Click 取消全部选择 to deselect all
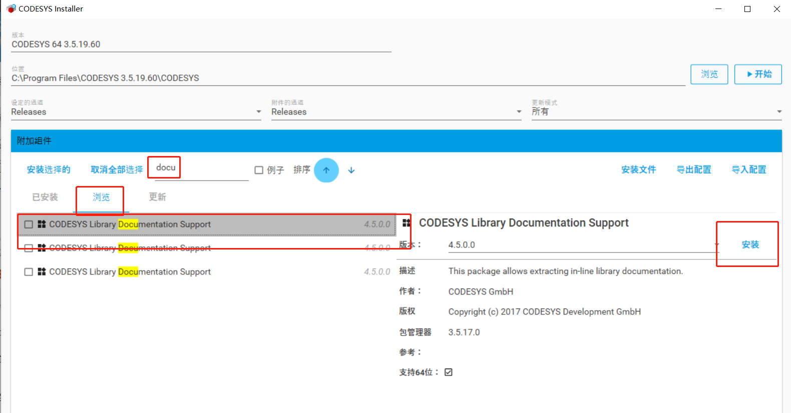The height and width of the screenshot is (413, 791). pyautogui.click(x=117, y=169)
